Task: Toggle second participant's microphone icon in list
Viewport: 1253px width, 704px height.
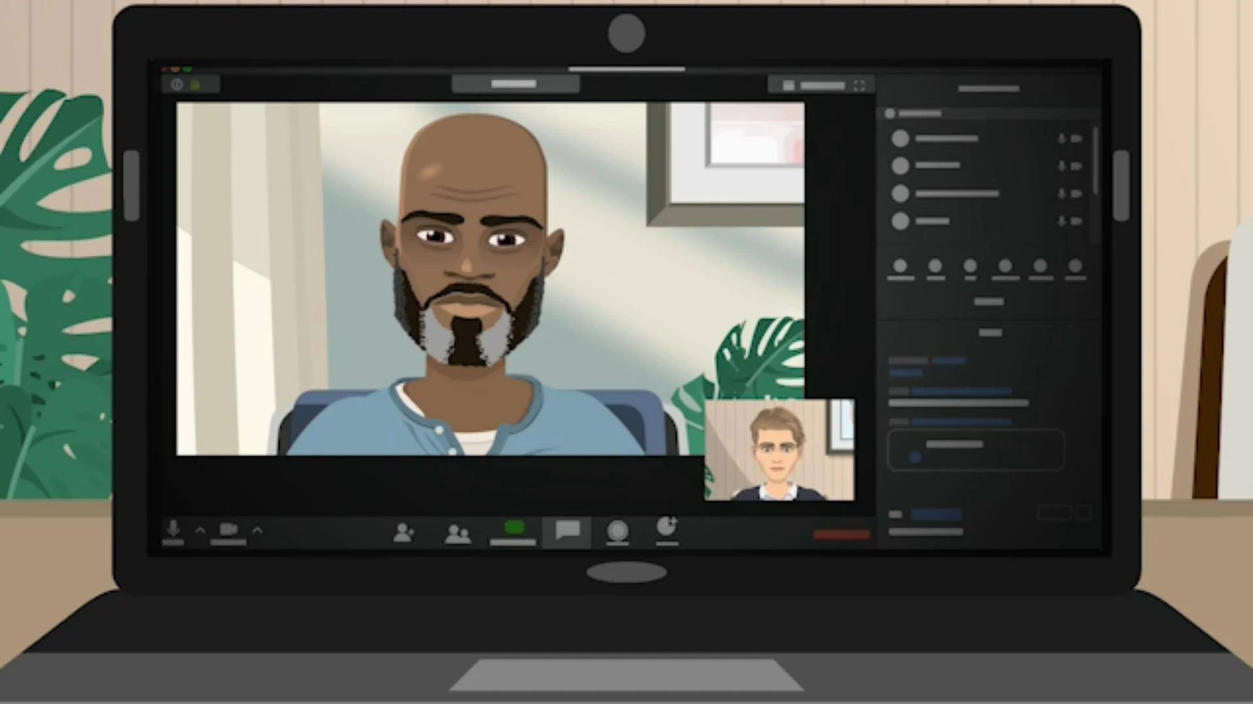Action: [x=1061, y=166]
